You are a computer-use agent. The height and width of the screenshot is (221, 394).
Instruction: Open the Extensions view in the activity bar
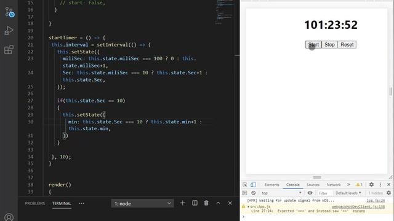point(9,50)
